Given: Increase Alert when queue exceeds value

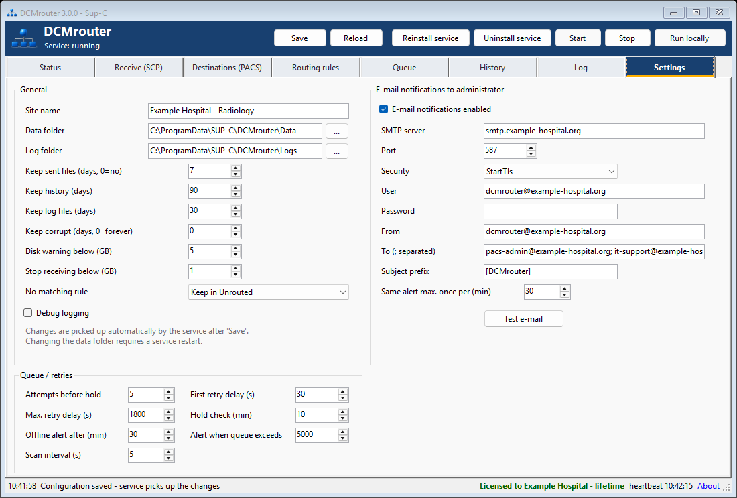Looking at the screenshot, I should (x=343, y=432).
